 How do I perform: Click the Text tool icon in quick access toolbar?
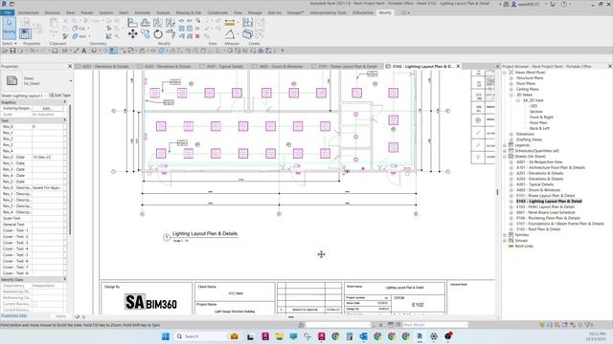tap(83, 51)
